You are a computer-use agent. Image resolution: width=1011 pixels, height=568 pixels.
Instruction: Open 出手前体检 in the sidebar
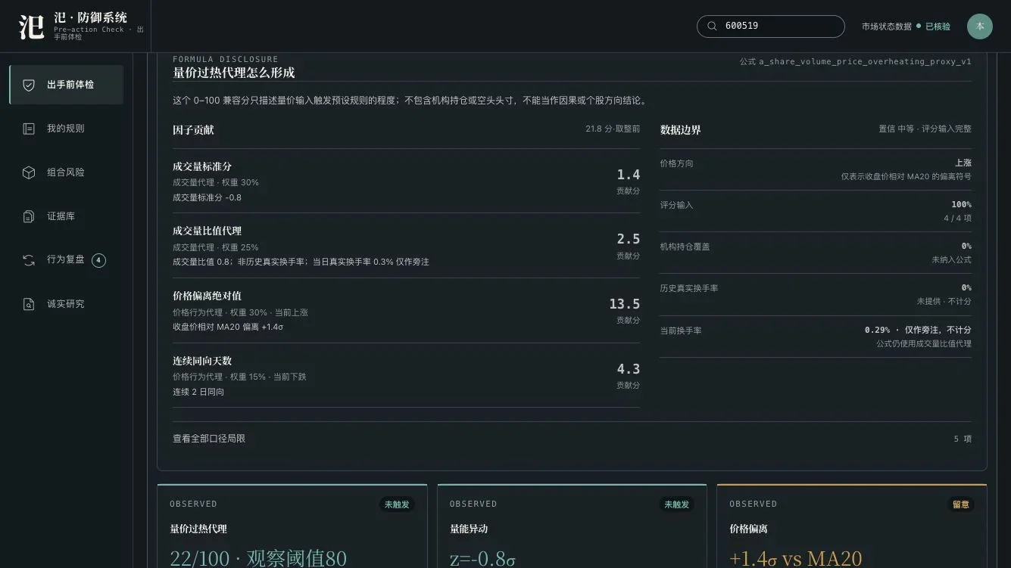point(67,85)
